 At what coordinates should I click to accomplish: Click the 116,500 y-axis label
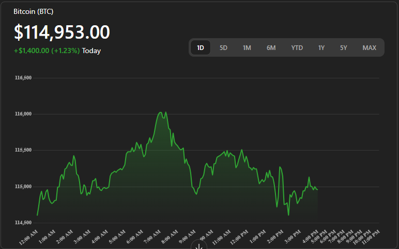pos(23,78)
